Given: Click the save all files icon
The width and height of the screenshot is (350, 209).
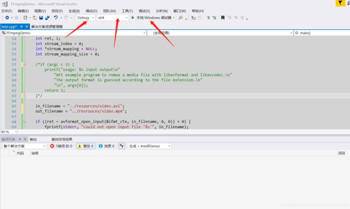Looking at the screenshot, I should click(47, 18).
